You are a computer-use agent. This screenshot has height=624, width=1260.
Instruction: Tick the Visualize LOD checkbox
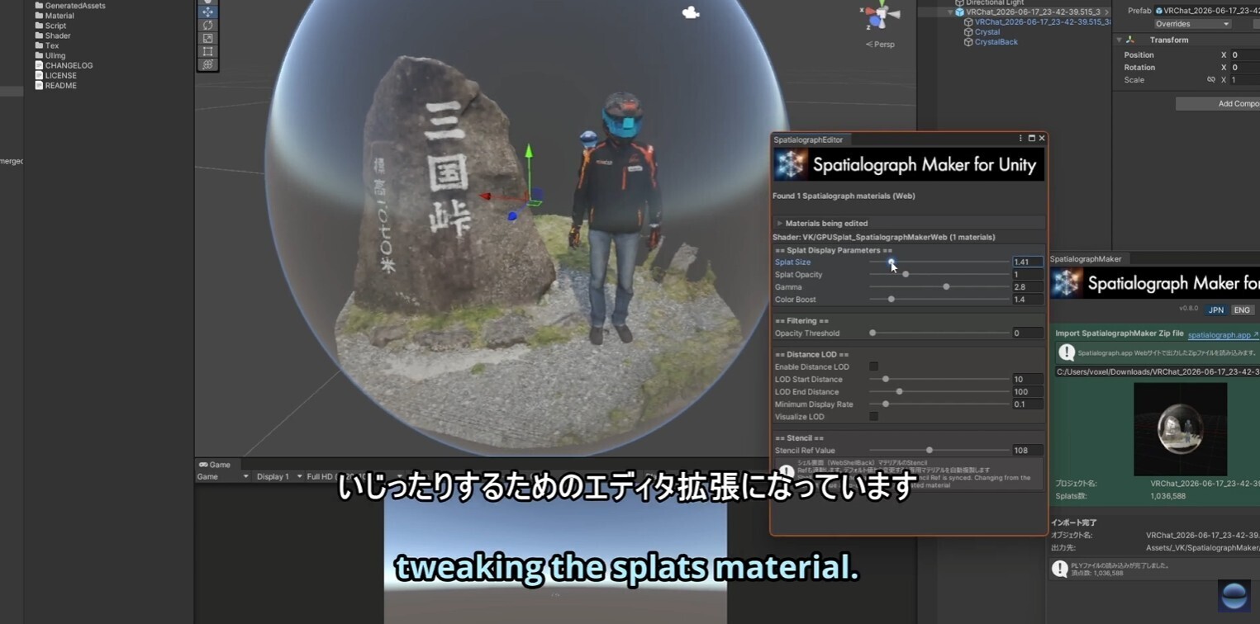873,417
